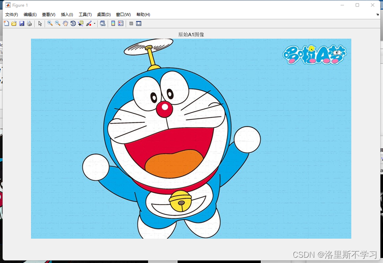Expand the brush color dropdown arrow
Viewport: 383px width, 263px height.
(x=94, y=23)
